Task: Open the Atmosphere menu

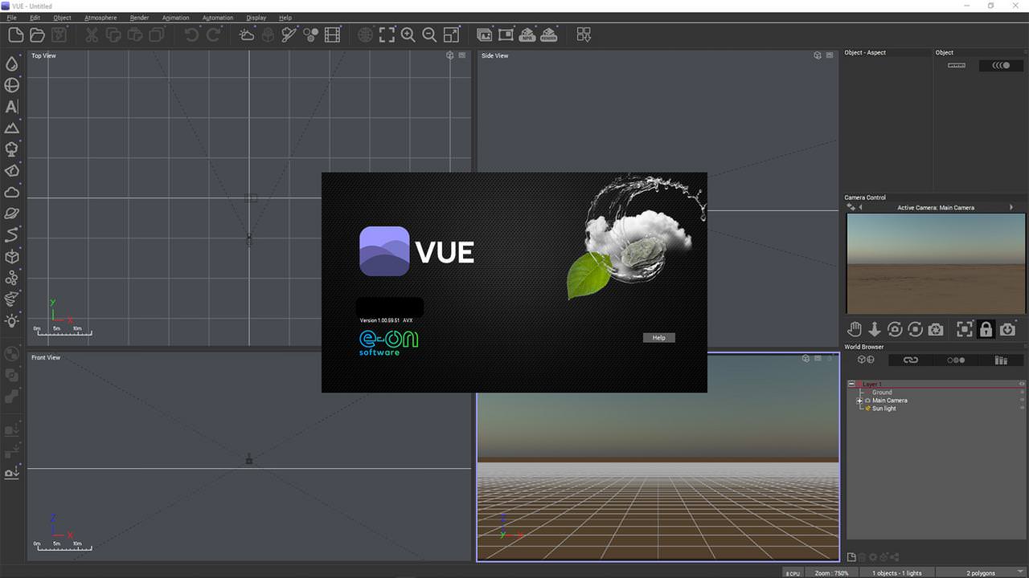Action: coord(100,18)
